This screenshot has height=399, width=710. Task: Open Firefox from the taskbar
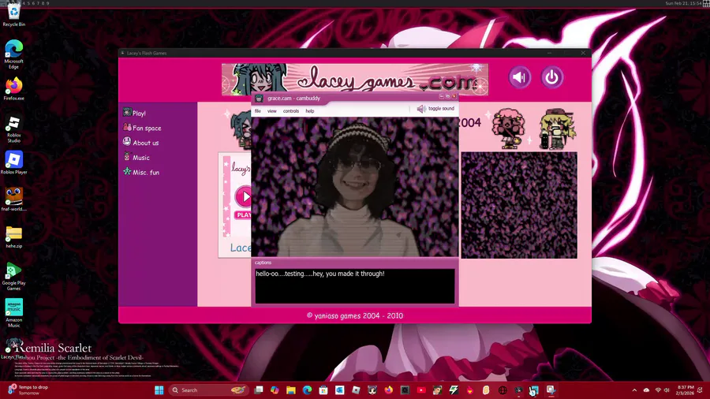(388, 390)
